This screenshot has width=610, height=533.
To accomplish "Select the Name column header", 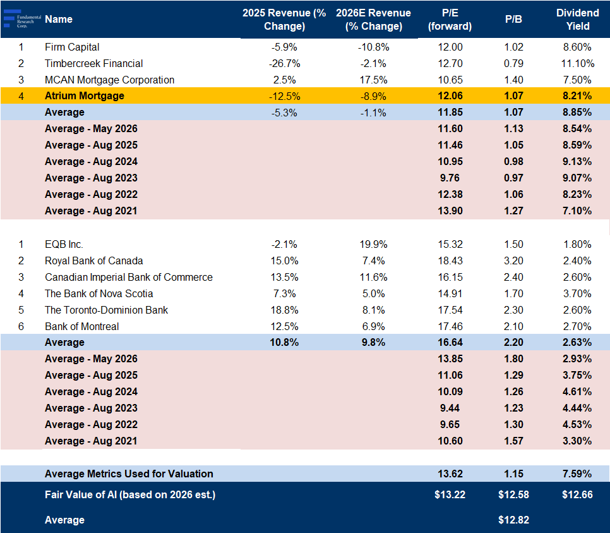I will 59,19.
